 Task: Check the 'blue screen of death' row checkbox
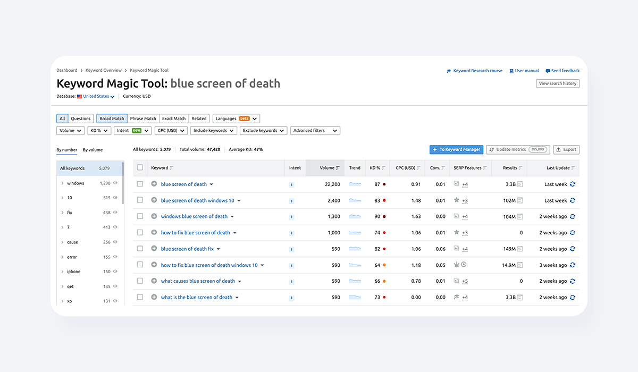pyautogui.click(x=140, y=184)
